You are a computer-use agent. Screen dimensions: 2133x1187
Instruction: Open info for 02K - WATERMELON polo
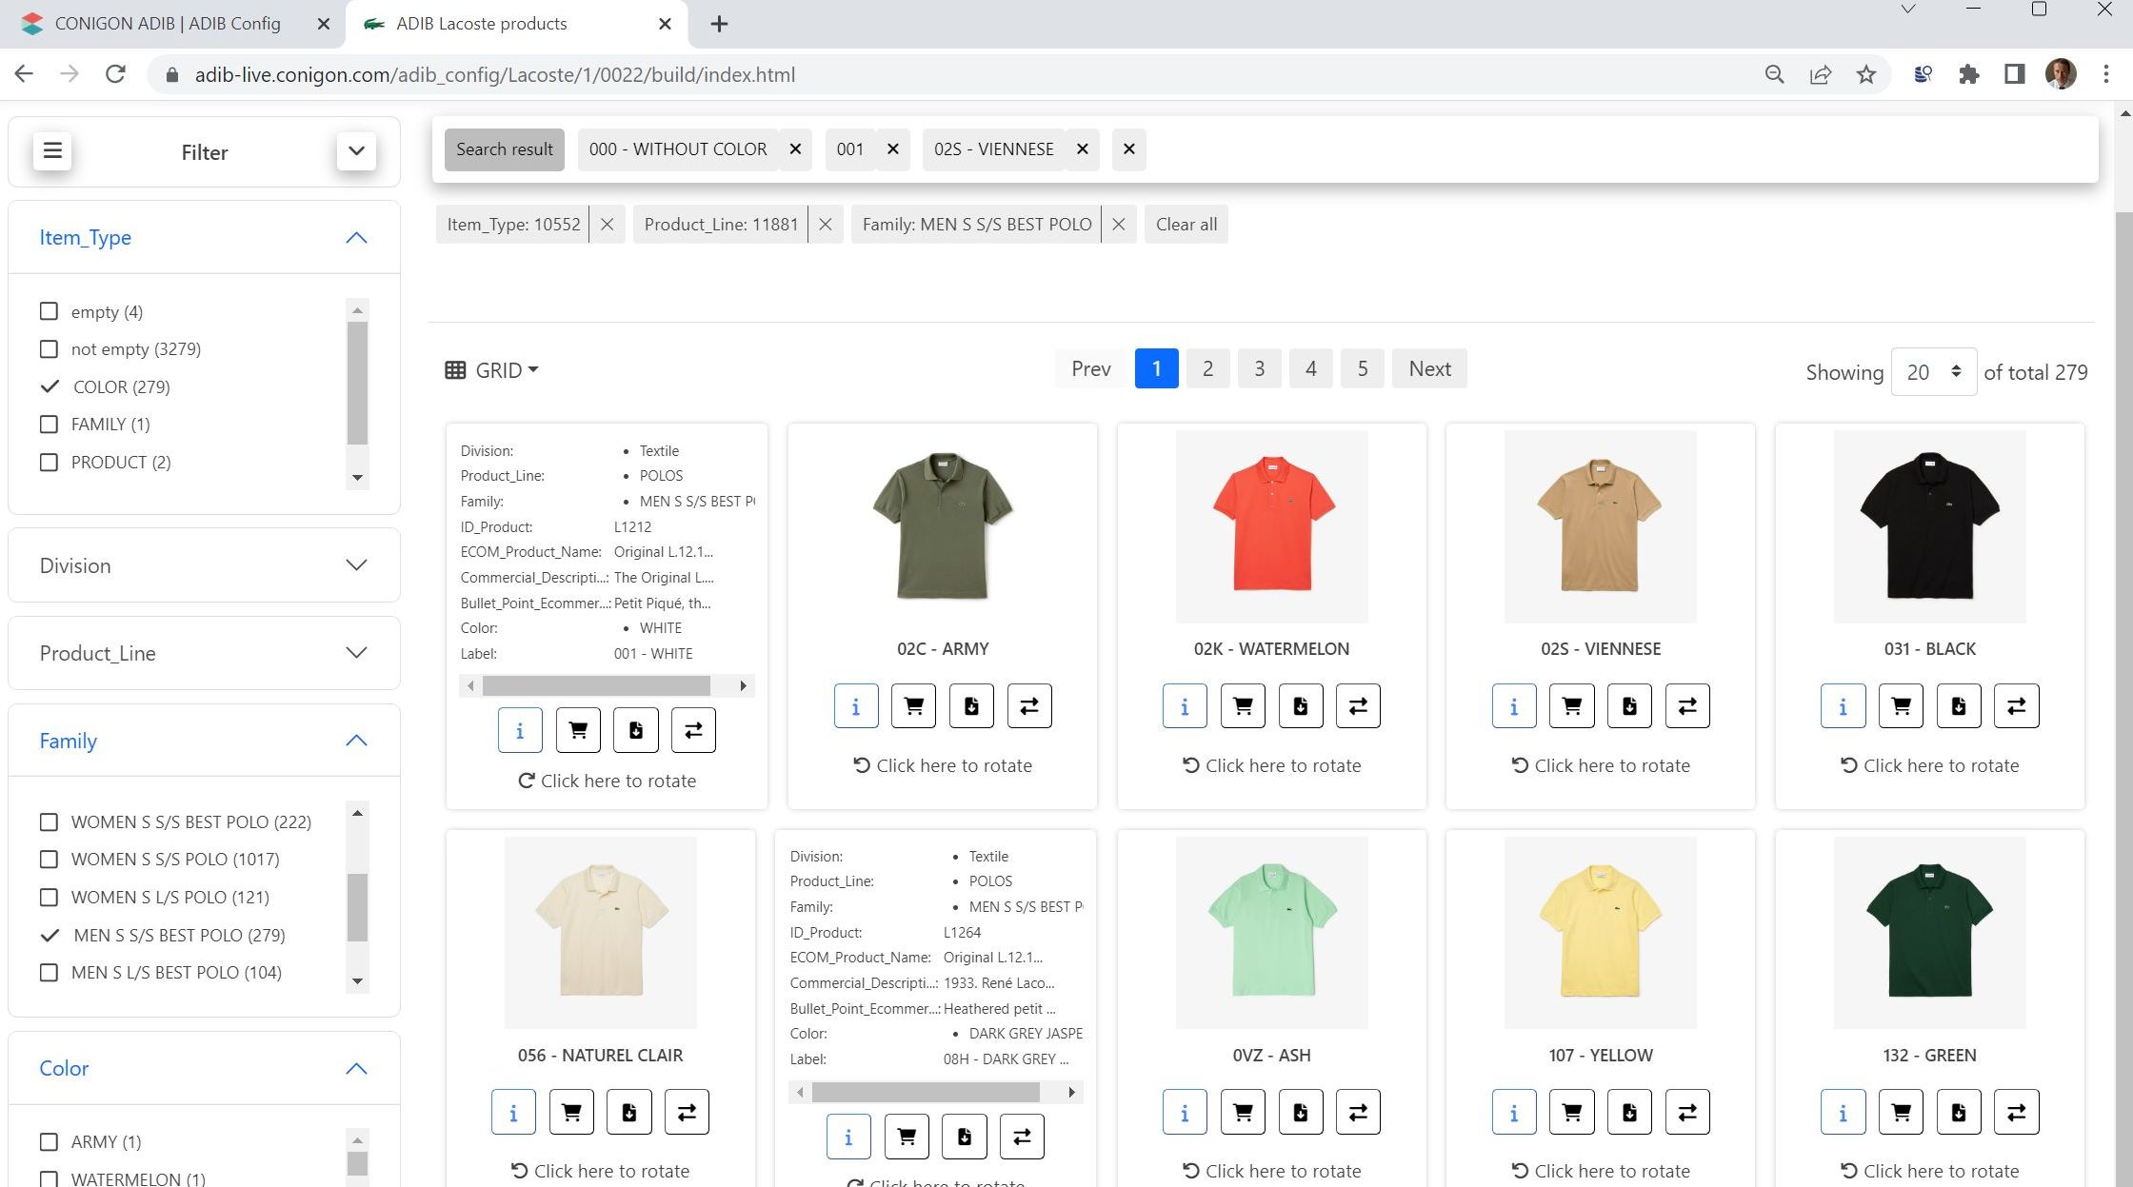[1185, 706]
